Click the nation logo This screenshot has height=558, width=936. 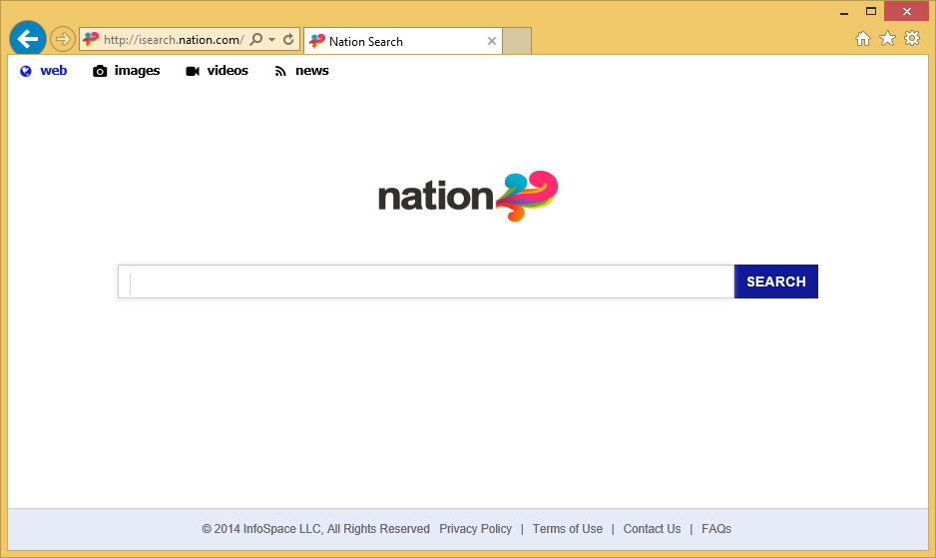pyautogui.click(x=468, y=196)
